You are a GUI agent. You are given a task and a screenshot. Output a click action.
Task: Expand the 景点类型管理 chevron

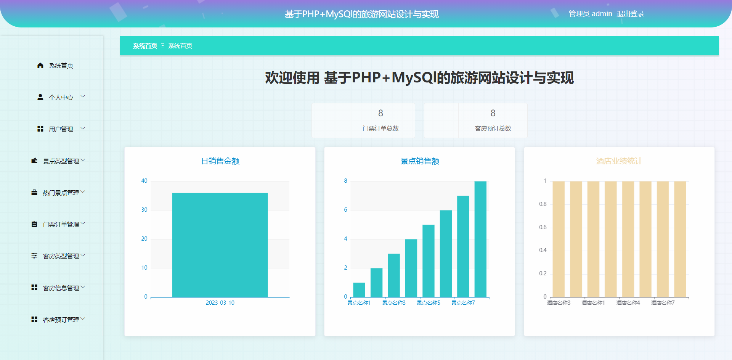pos(83,160)
